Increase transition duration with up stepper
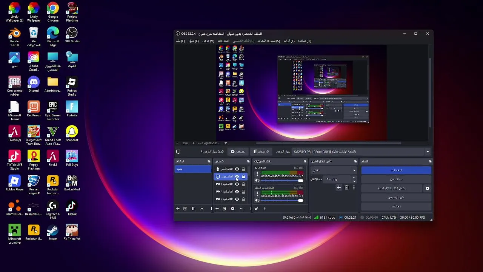The image size is (483, 272). (354, 178)
